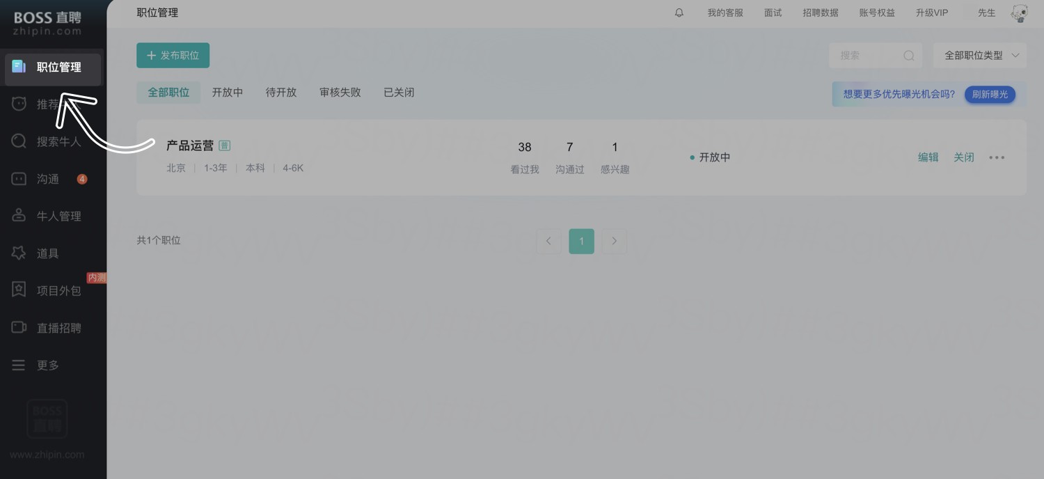Image resolution: width=1044 pixels, height=479 pixels.
Task: Click the 发布职位 button
Action: [173, 55]
